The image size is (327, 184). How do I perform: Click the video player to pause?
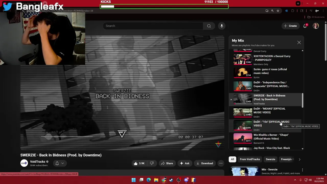(x=122, y=93)
